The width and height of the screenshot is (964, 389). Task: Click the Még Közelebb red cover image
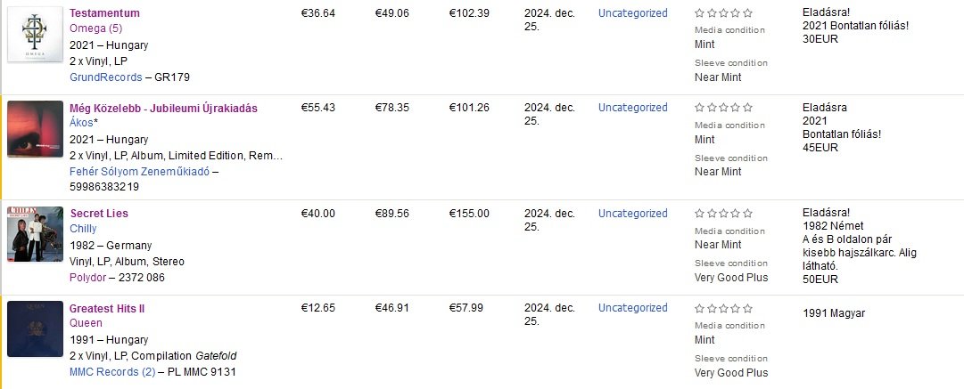tap(35, 129)
